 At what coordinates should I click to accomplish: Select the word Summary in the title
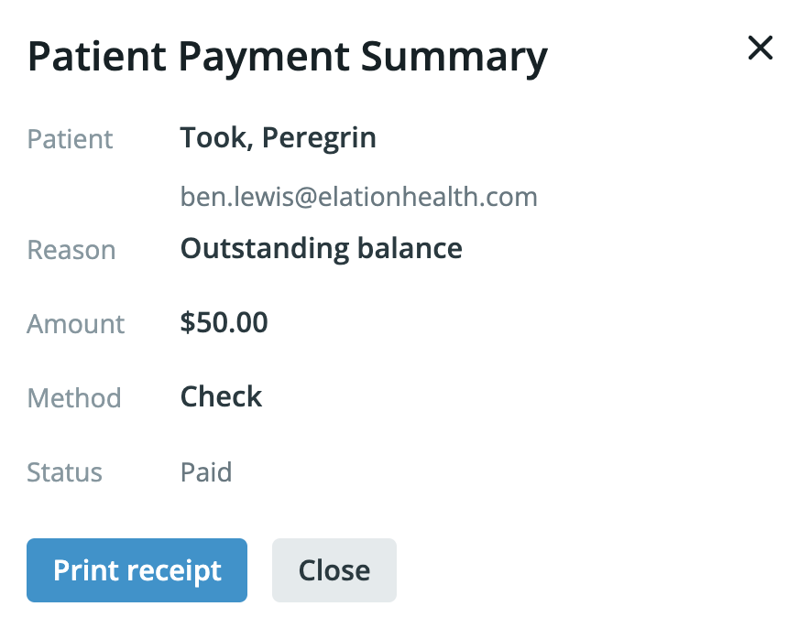click(454, 57)
